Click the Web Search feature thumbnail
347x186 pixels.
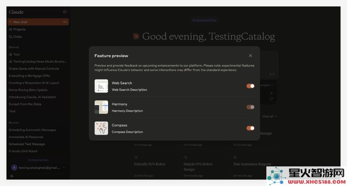click(101, 86)
